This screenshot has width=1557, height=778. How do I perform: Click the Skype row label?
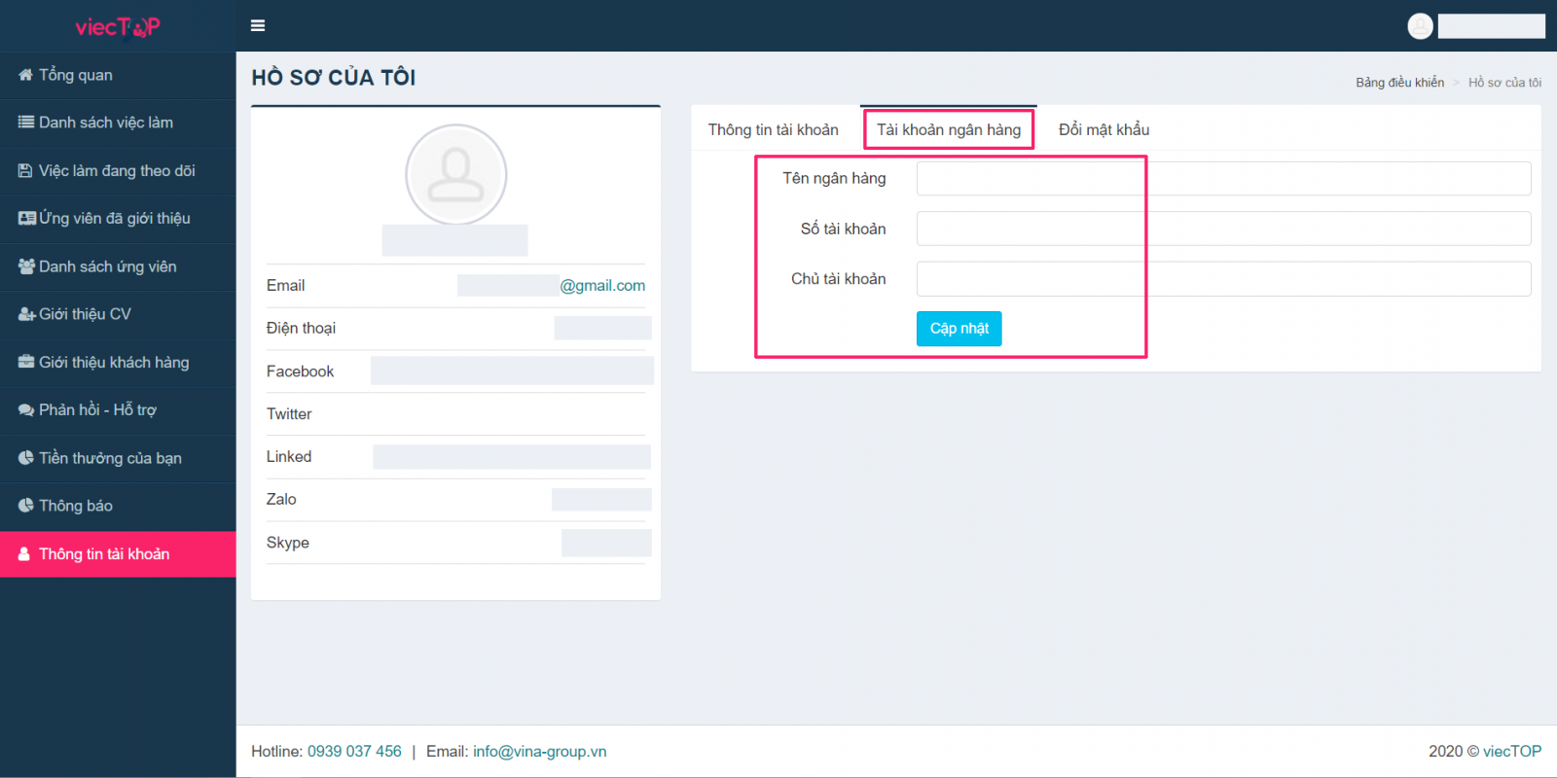coord(288,543)
